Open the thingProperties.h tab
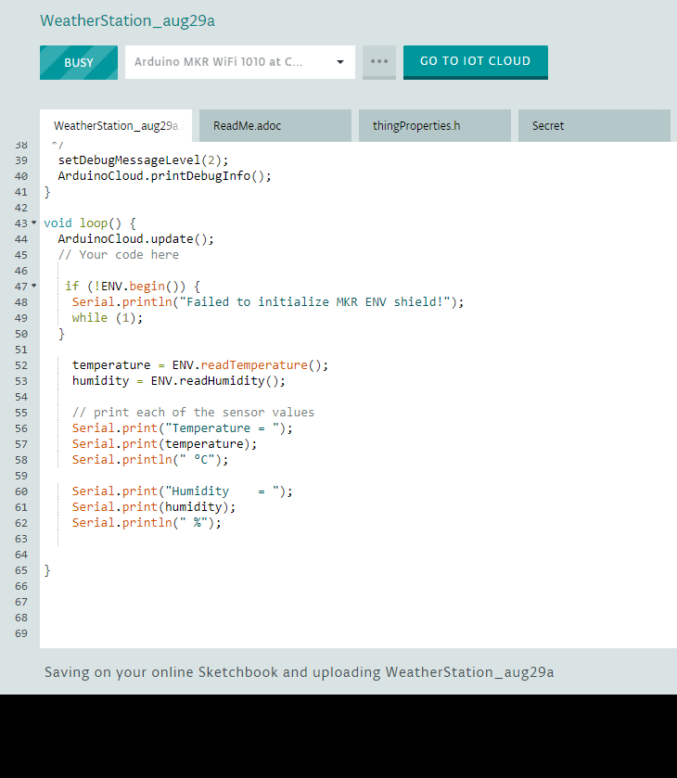The image size is (677, 778). pyautogui.click(x=434, y=126)
